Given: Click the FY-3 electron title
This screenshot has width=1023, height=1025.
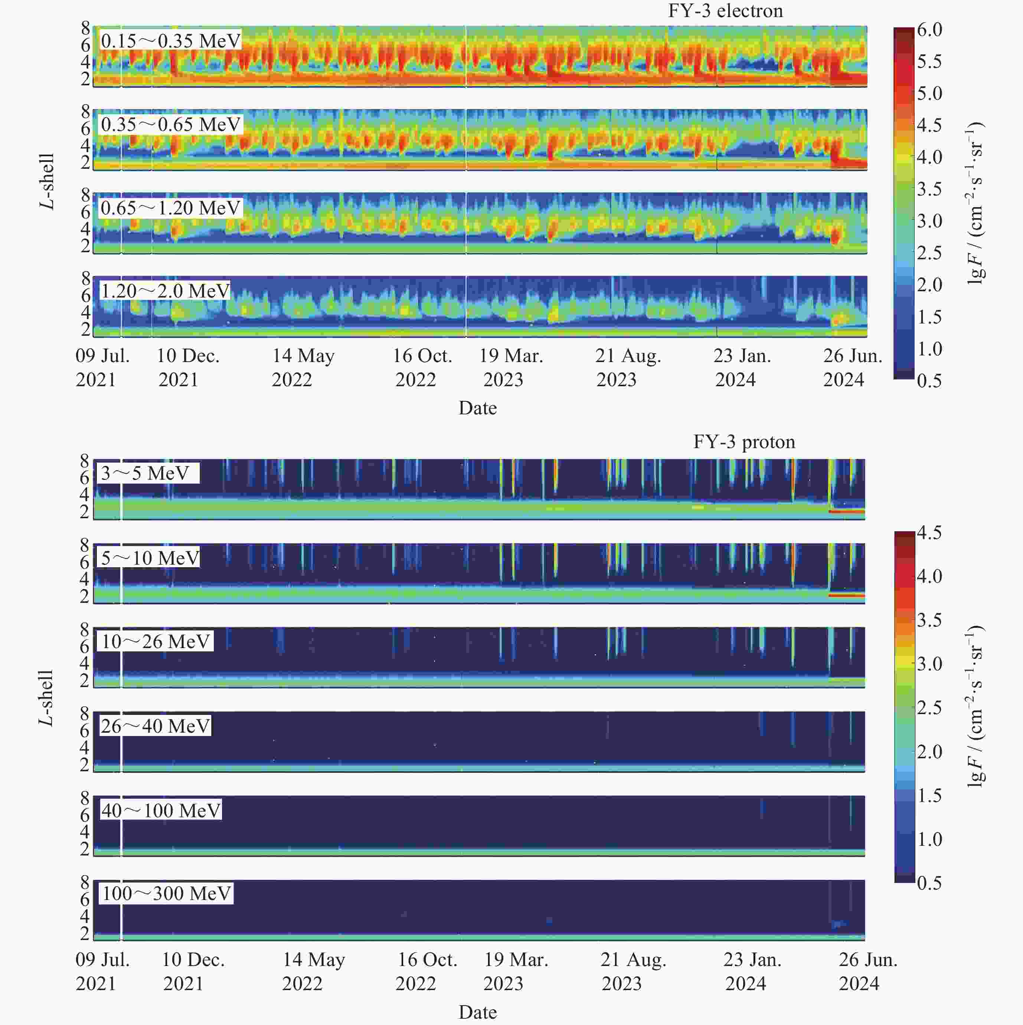Looking at the screenshot, I should pyautogui.click(x=725, y=11).
